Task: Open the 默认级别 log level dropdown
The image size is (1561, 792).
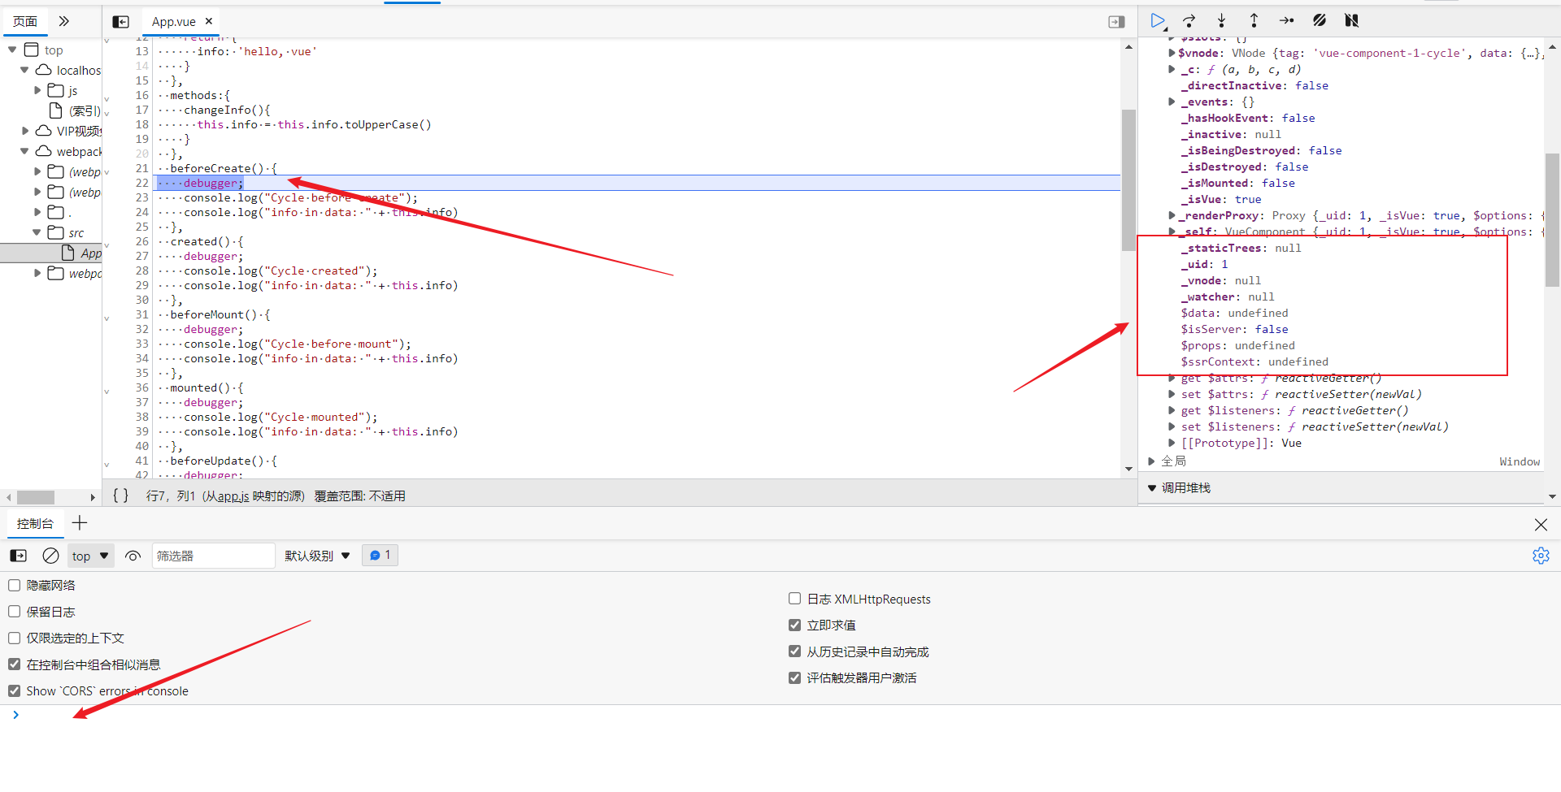Action: click(x=318, y=556)
